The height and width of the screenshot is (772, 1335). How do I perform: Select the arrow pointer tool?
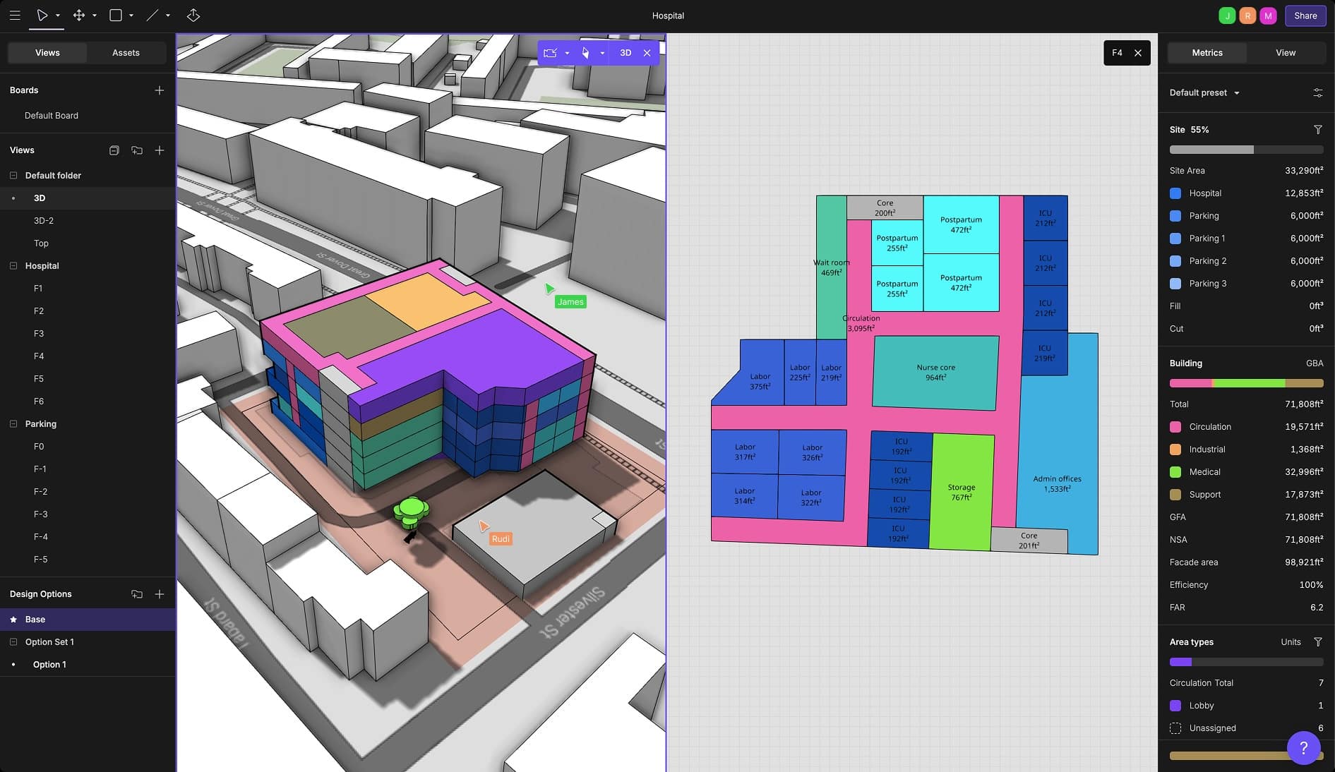tap(42, 16)
